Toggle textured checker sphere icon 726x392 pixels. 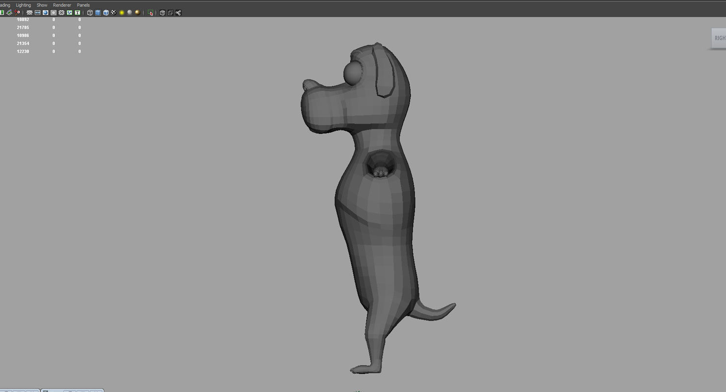[x=113, y=13]
